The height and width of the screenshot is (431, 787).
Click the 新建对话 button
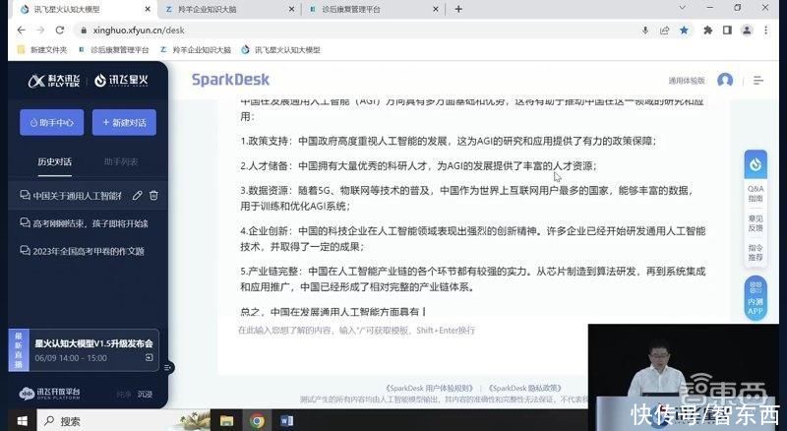124,123
